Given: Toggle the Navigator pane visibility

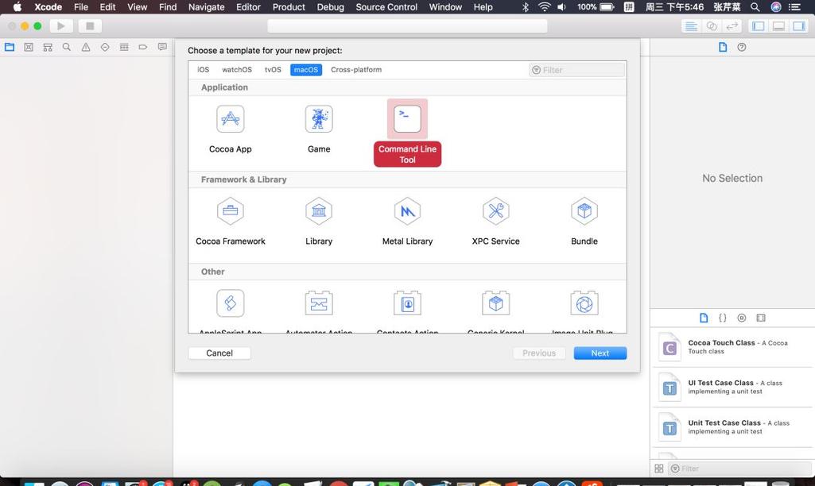Looking at the screenshot, I should (x=759, y=26).
